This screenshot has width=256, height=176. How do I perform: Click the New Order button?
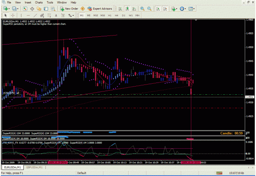69,9
